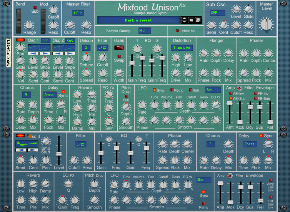Viewport: 290px width, 212px height.
Task: Toggle lower LFO Sync switch
Action: pyautogui.click(x=203, y=192)
